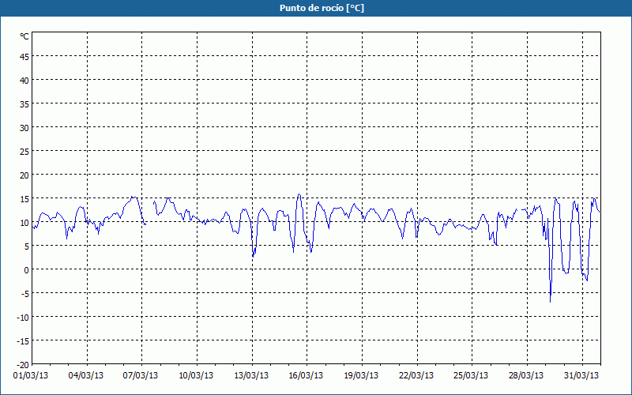Click the 22/03/13 date label
Viewport: 632px width, 395px height.
click(416, 376)
